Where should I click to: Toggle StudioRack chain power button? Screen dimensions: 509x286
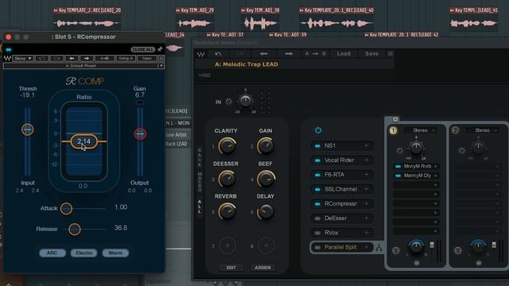[318, 130]
